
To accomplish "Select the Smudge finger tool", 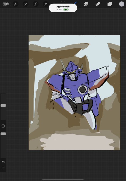I will point(86,4).
